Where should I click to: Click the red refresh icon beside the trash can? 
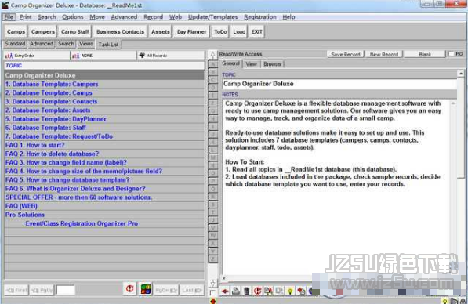257,291
